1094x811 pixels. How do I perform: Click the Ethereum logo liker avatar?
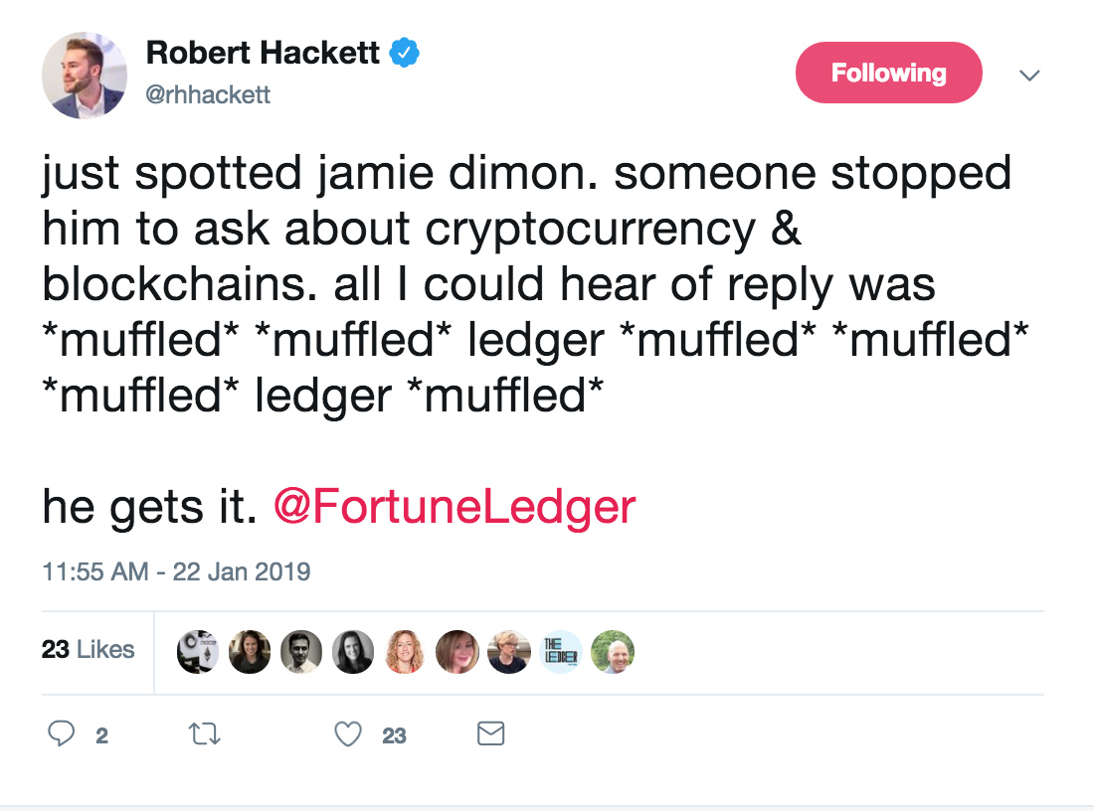pos(198,652)
